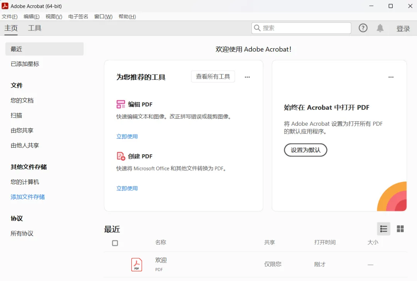417x281 pixels.
Task: Select 已添加星标 in the sidebar
Action: (x=25, y=64)
